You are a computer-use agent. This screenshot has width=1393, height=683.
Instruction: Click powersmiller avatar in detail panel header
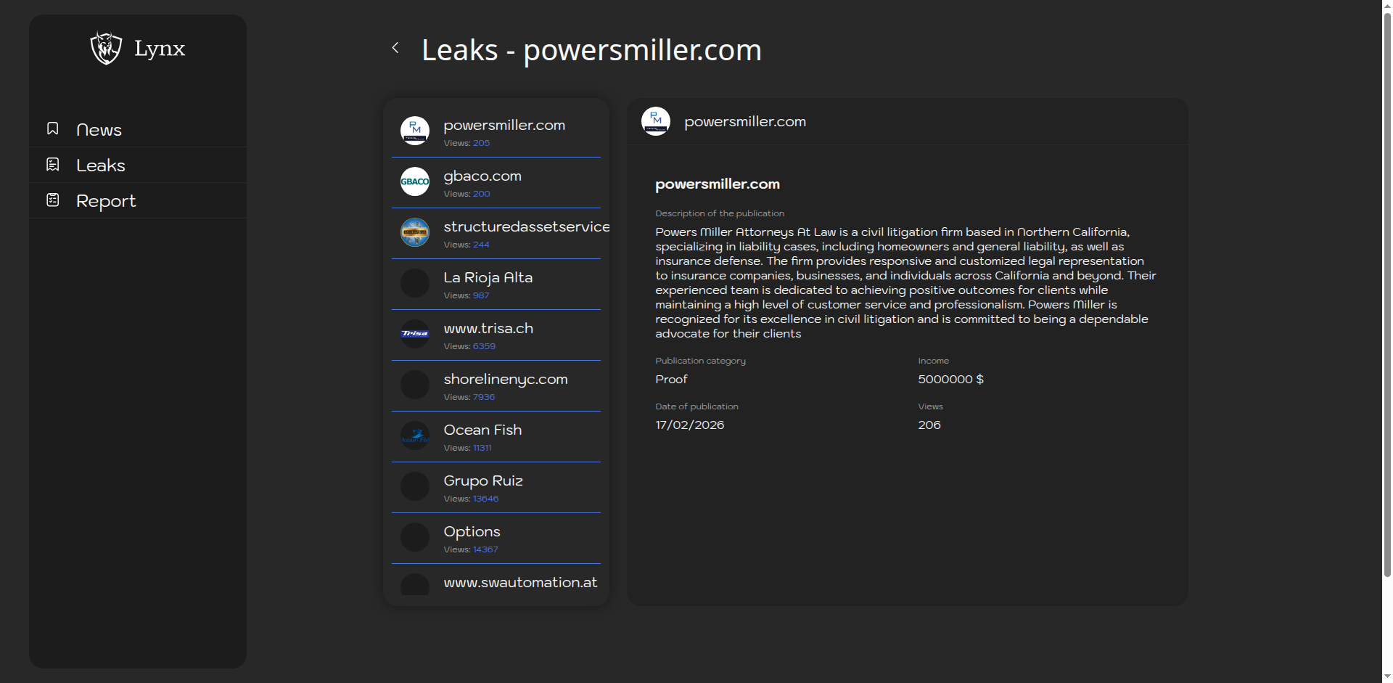656,121
